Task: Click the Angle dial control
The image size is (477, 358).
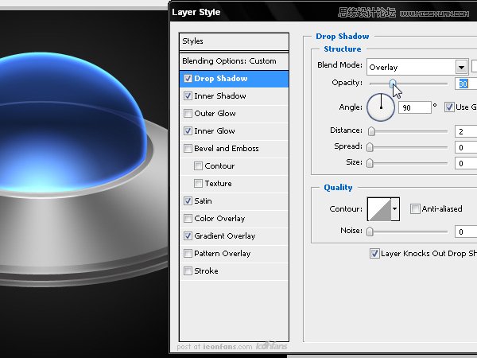Action: point(381,106)
